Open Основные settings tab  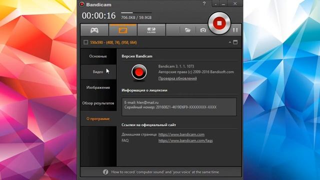pos(98,56)
